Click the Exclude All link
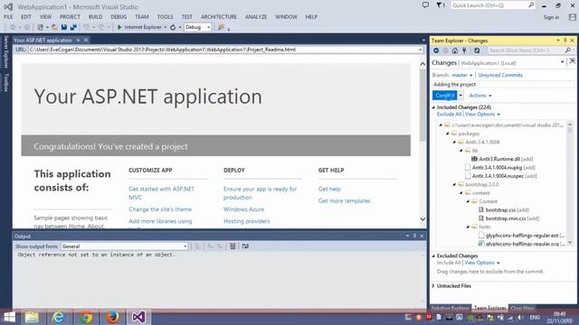579x325 pixels. (x=449, y=115)
